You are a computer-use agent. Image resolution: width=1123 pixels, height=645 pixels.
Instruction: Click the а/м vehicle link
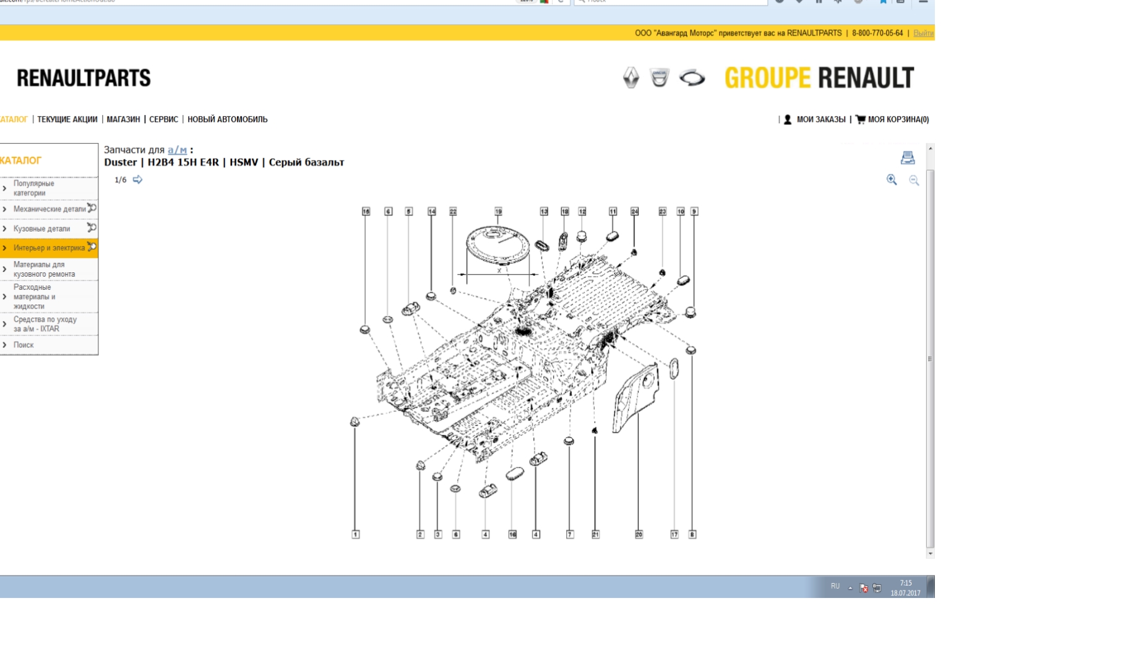[177, 150]
